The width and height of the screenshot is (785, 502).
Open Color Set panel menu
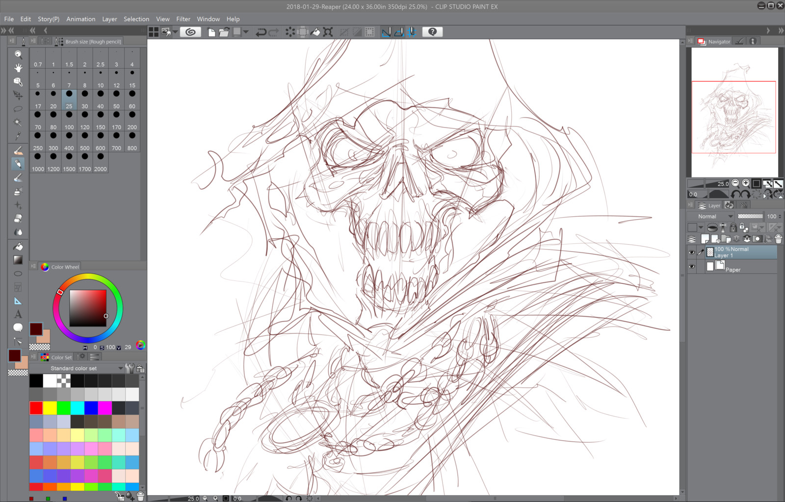pos(33,357)
